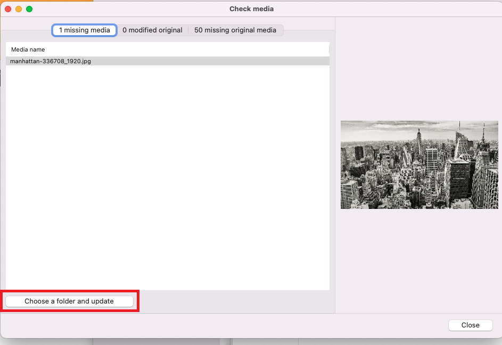
Task: Select the manhattan-336708_1920.jpg row
Action: [x=51, y=61]
